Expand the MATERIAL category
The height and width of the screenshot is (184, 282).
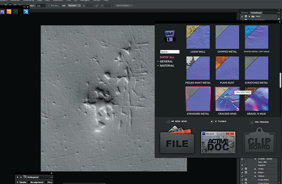click(158, 65)
